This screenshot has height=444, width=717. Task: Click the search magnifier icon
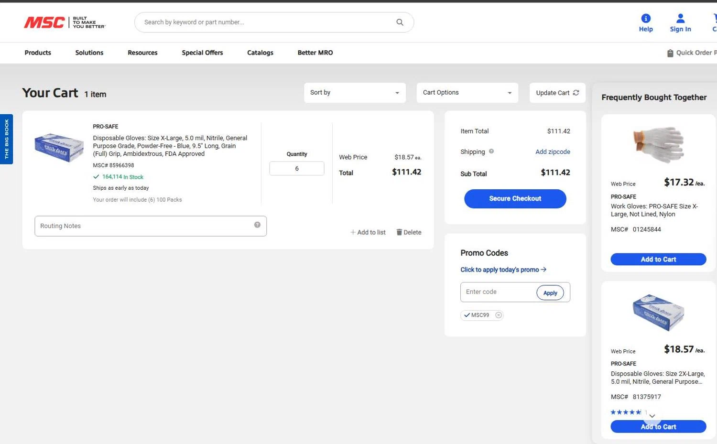(400, 22)
